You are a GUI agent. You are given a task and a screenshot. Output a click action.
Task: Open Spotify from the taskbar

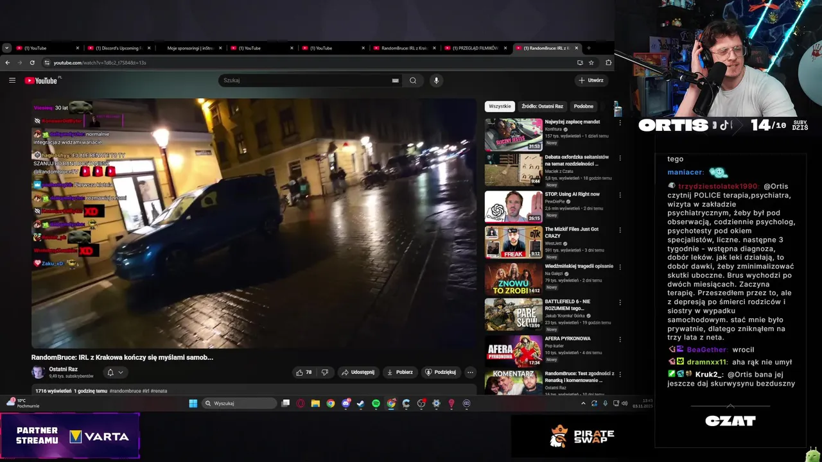[376, 404]
